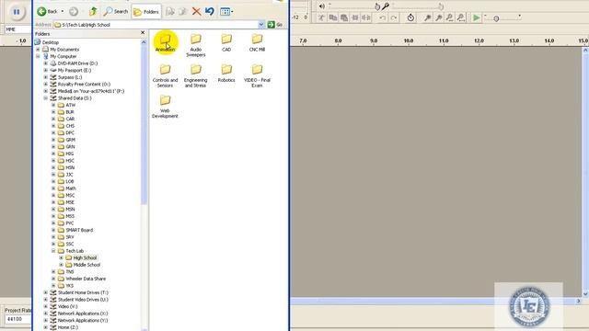
Task: Select Middle School in the folder tree
Action: click(x=87, y=265)
